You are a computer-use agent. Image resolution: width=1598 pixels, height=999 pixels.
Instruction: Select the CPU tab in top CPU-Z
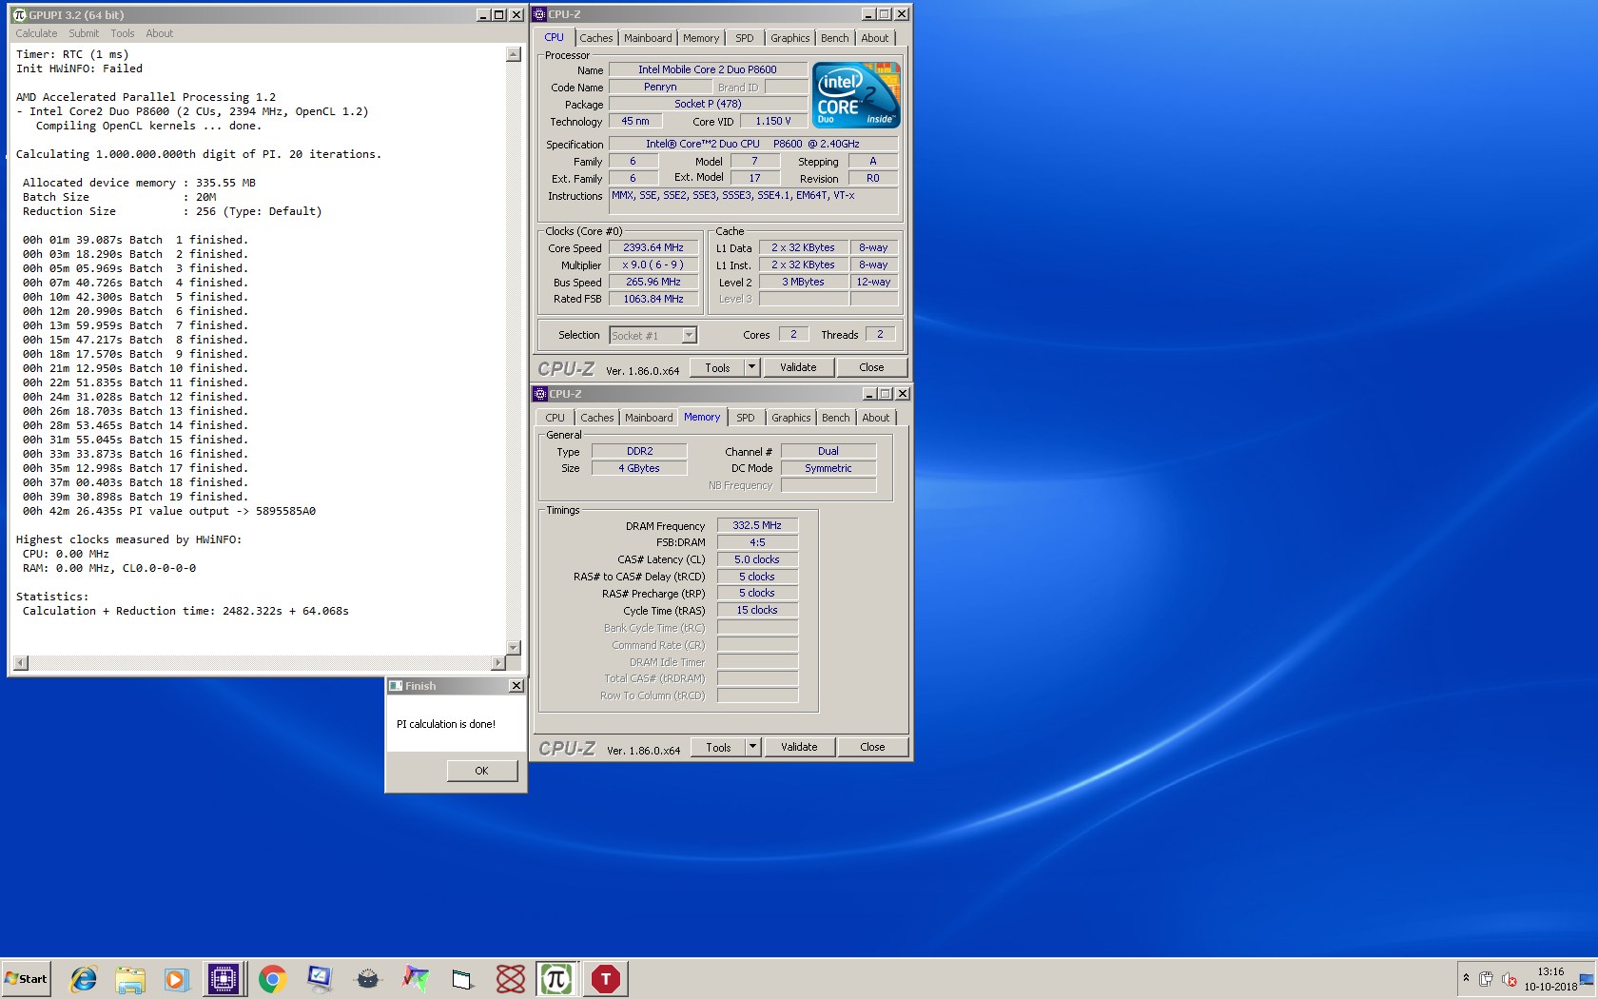tap(555, 37)
